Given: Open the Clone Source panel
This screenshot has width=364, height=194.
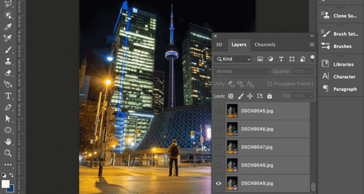Looking at the screenshot, I should (x=340, y=16).
